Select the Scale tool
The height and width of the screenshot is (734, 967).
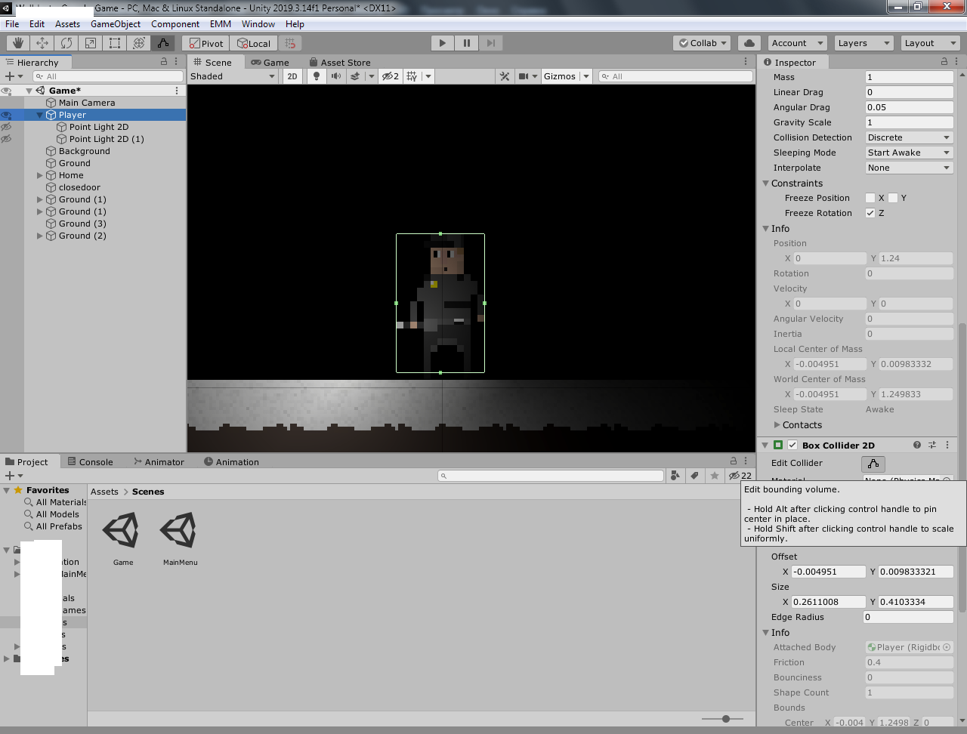pyautogui.click(x=91, y=43)
